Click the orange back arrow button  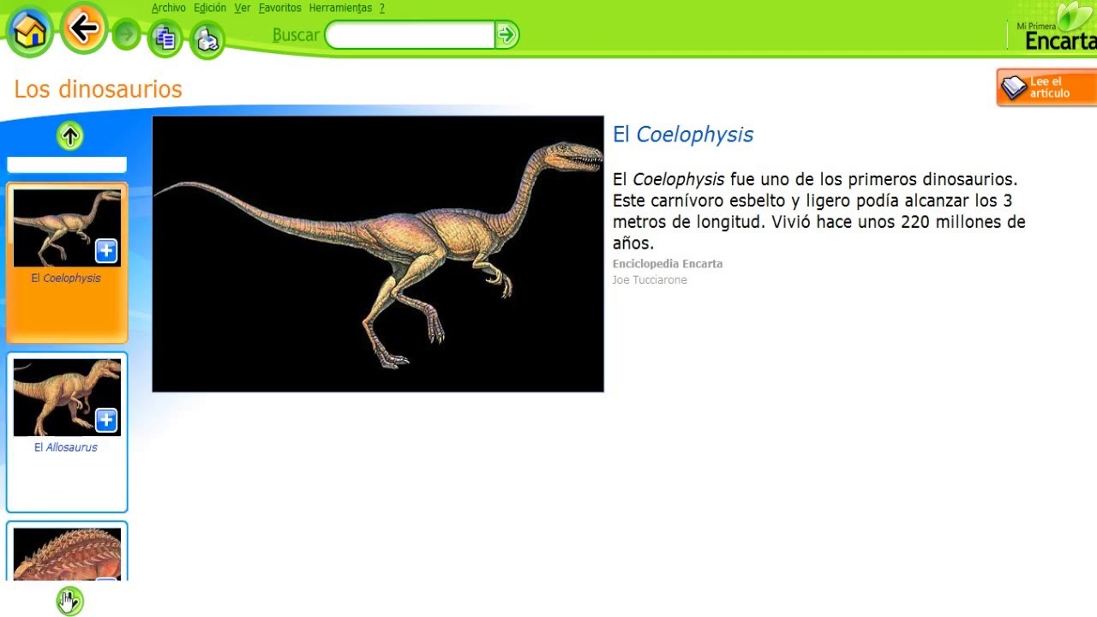(x=83, y=28)
